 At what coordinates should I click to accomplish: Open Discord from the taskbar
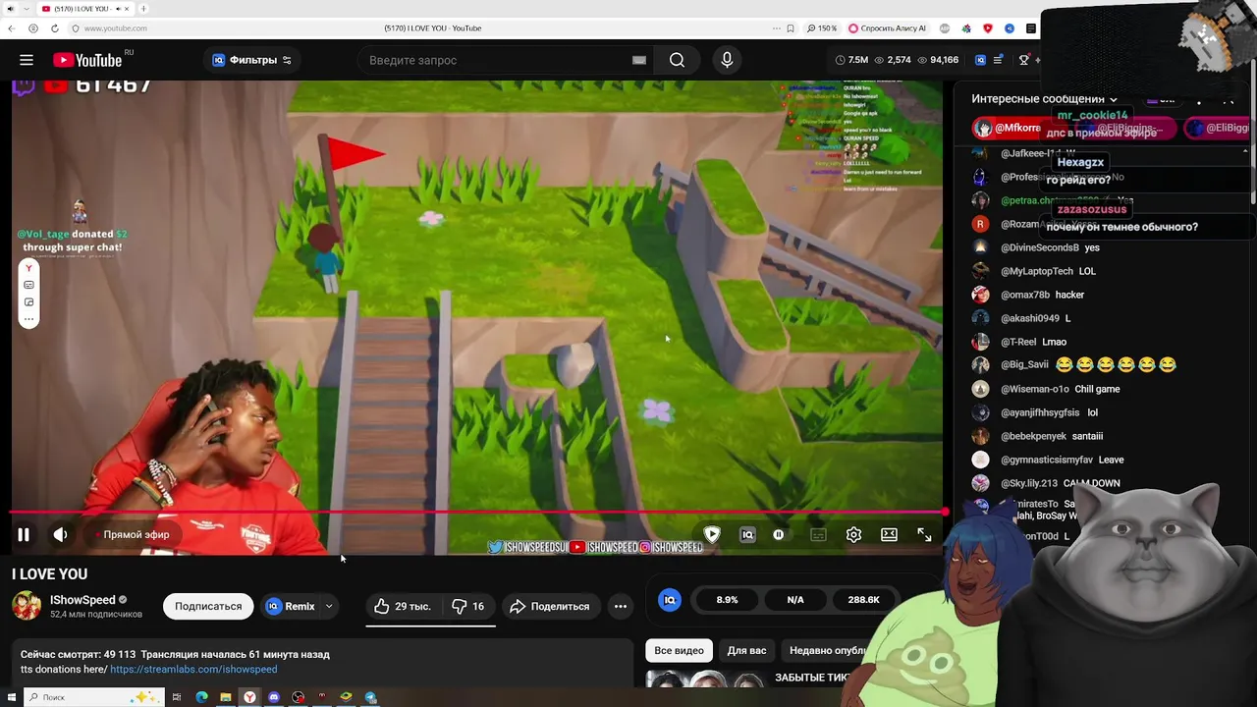(x=274, y=697)
